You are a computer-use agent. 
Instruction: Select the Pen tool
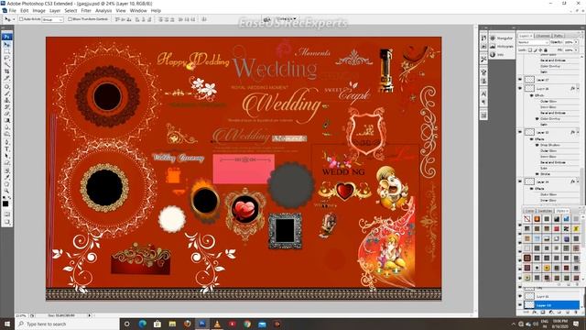coord(6,143)
